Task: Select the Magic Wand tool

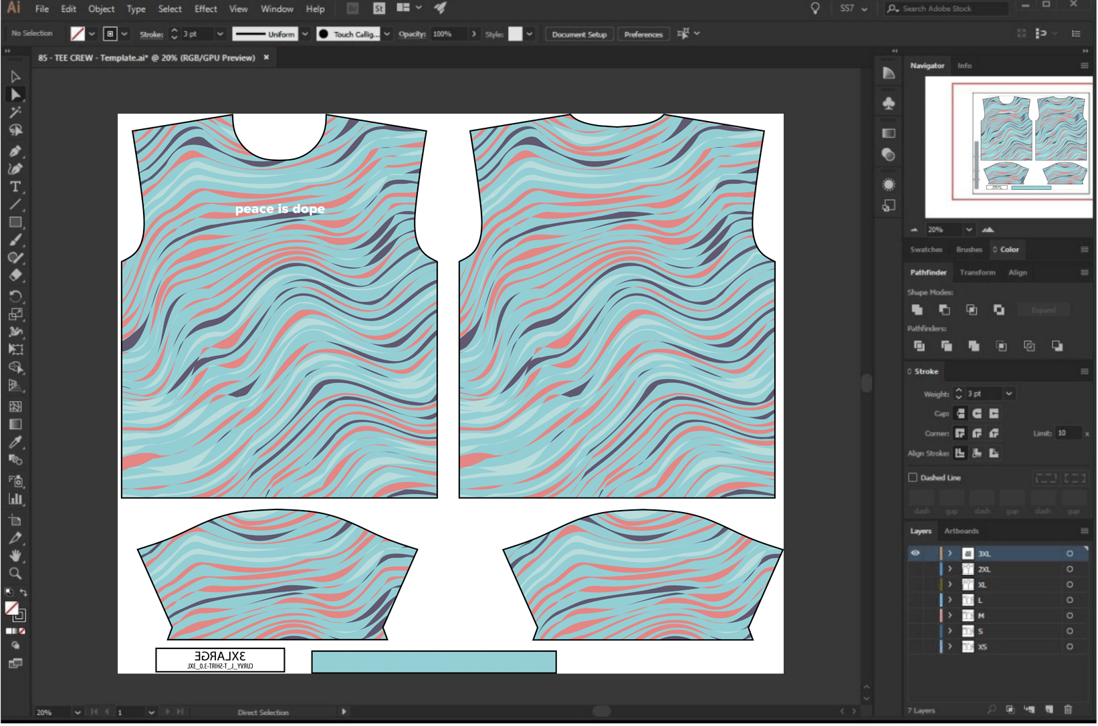Action: click(15, 112)
